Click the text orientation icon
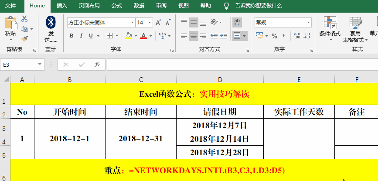This screenshot has height=181, width=378. click(x=214, y=22)
